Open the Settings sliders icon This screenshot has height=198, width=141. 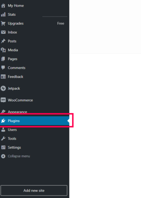click(3, 147)
